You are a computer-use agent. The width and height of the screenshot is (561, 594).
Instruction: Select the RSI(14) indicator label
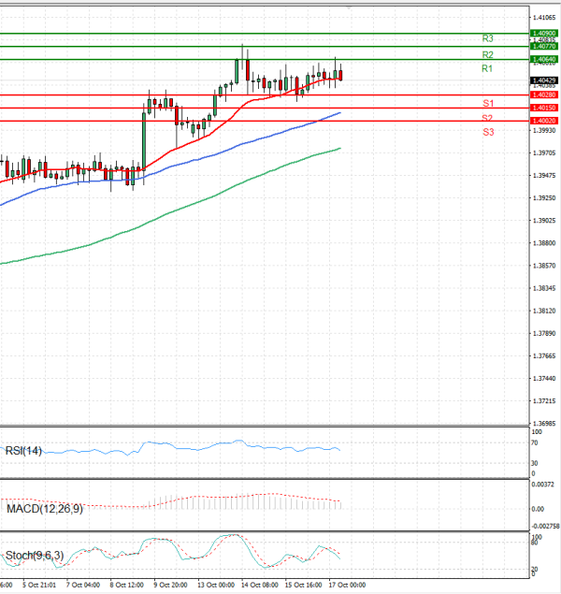tap(22, 450)
